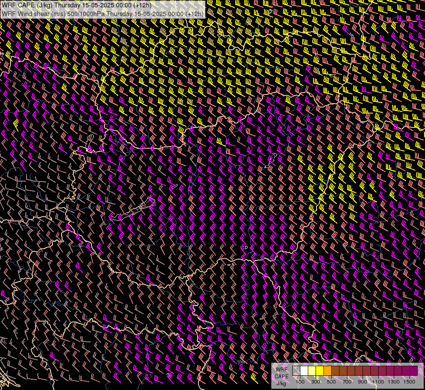Select the bright yellow 300–400 legend swatch

click(320, 371)
